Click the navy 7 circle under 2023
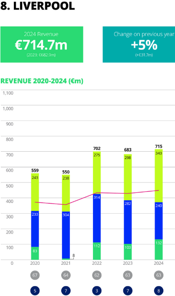This screenshot has width=175, height=296. [128, 291]
